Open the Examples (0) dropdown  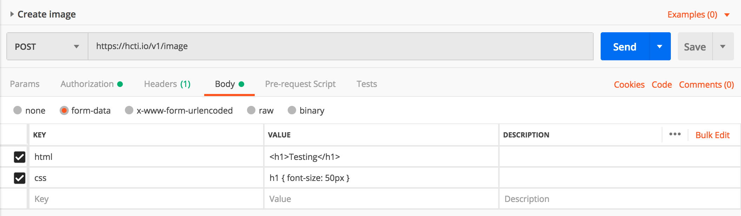(698, 14)
